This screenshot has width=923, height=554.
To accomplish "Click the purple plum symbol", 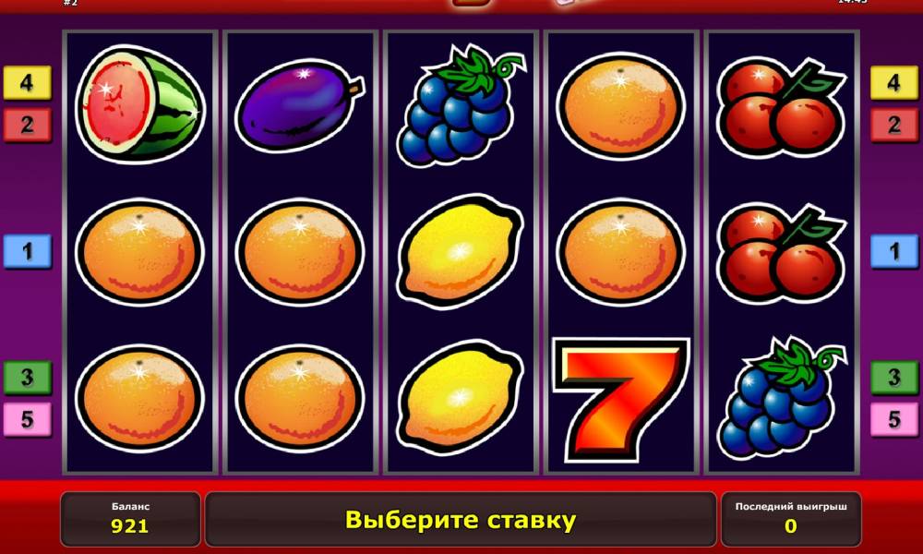I will [299, 106].
